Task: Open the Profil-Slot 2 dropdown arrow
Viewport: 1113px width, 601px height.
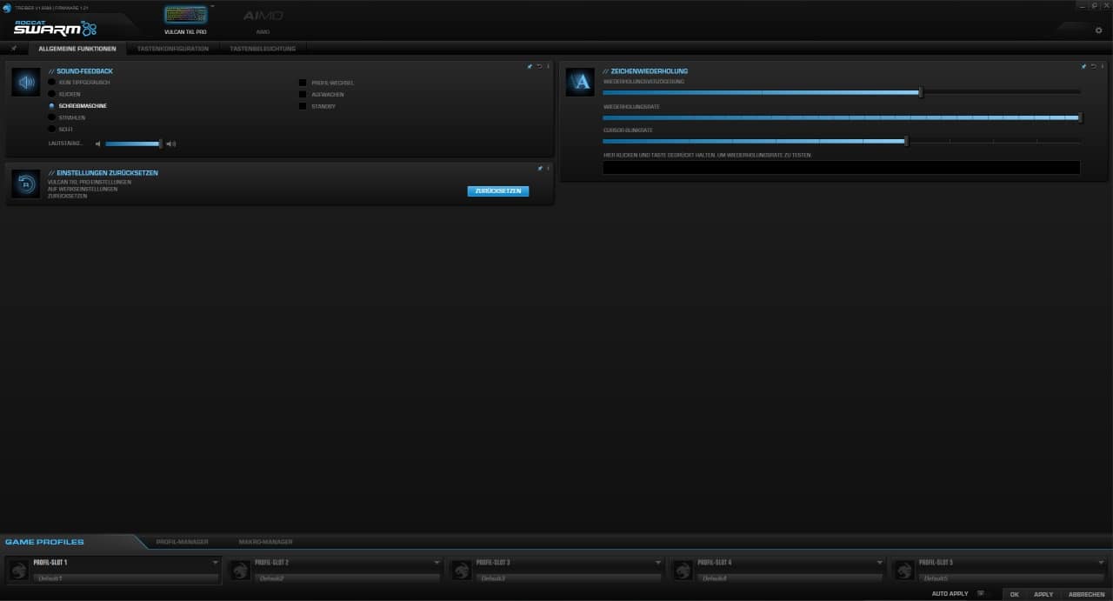Action: 437,563
